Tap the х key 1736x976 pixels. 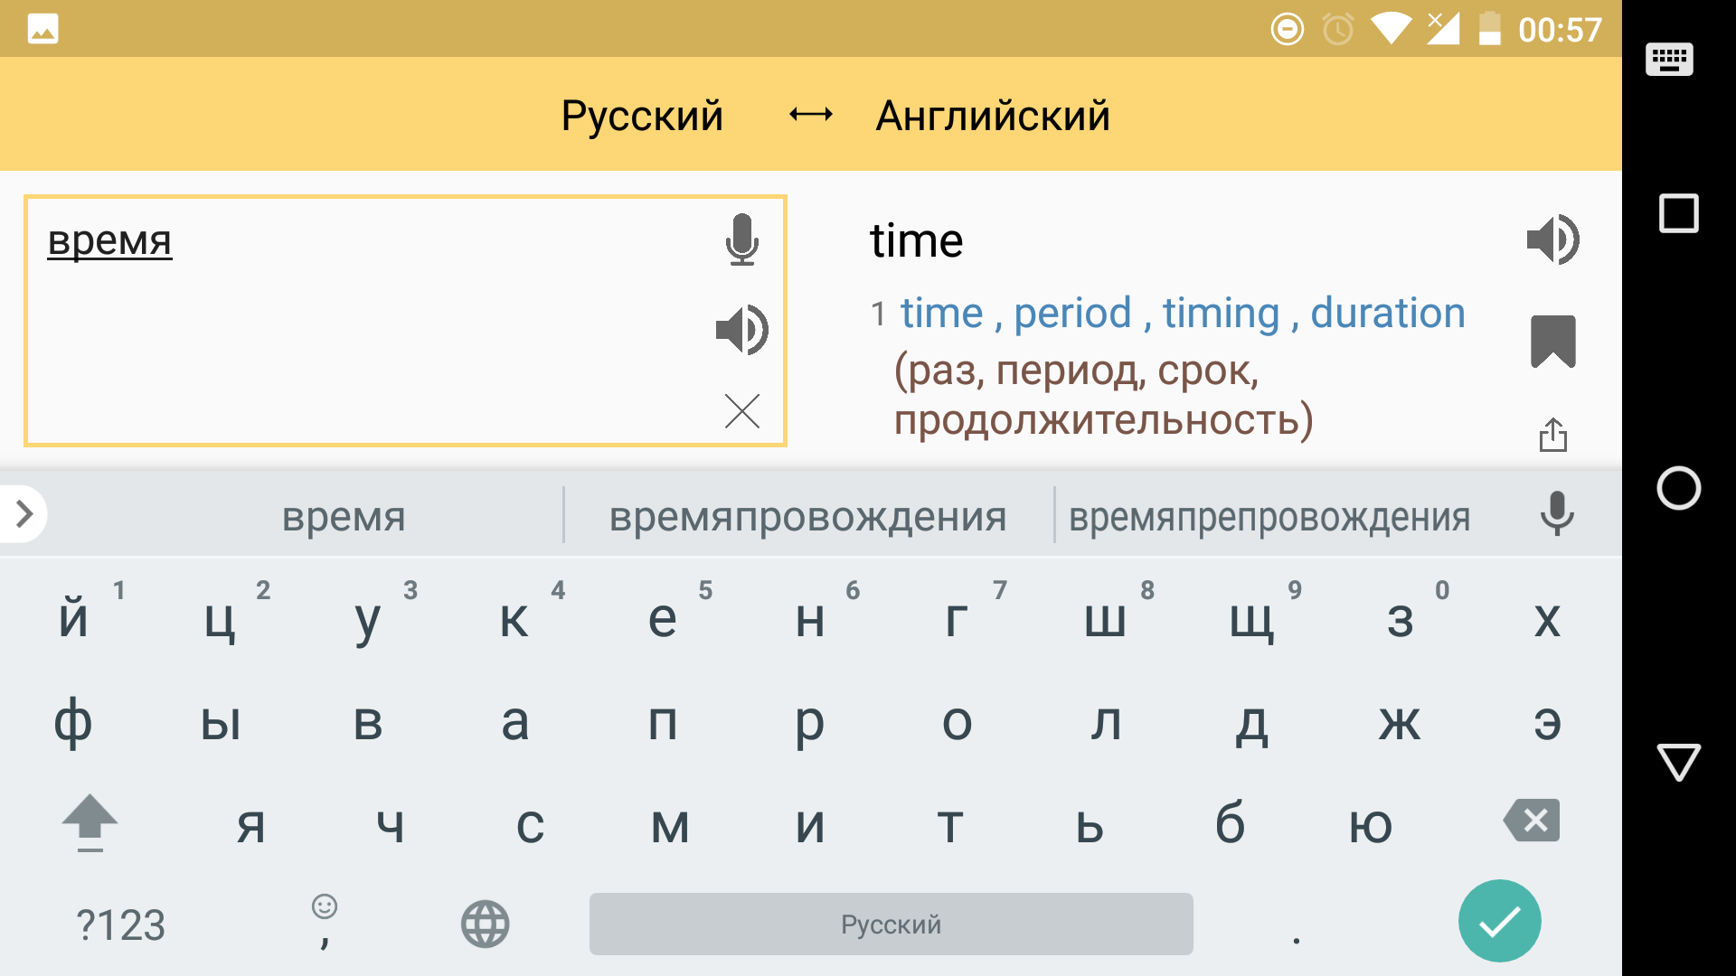[1547, 619]
